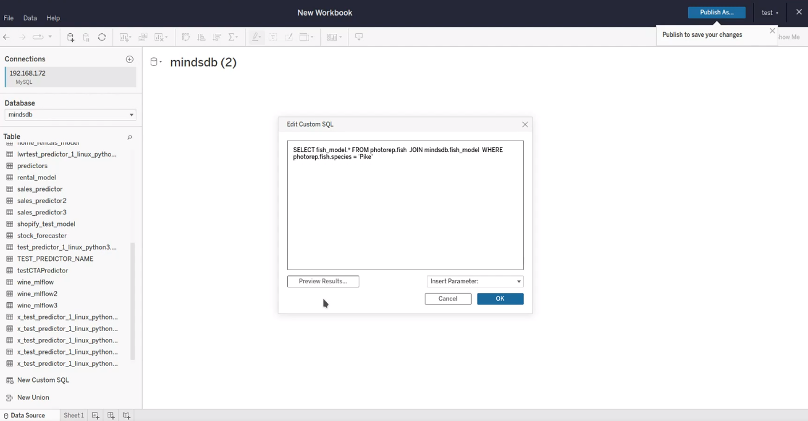
Task: Select the TEST_PREDICTOR_NAME table
Action: click(x=55, y=259)
